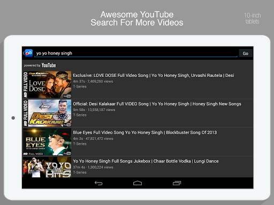
Task: Tap the app logo icon beside the search field
Action: (29, 53)
